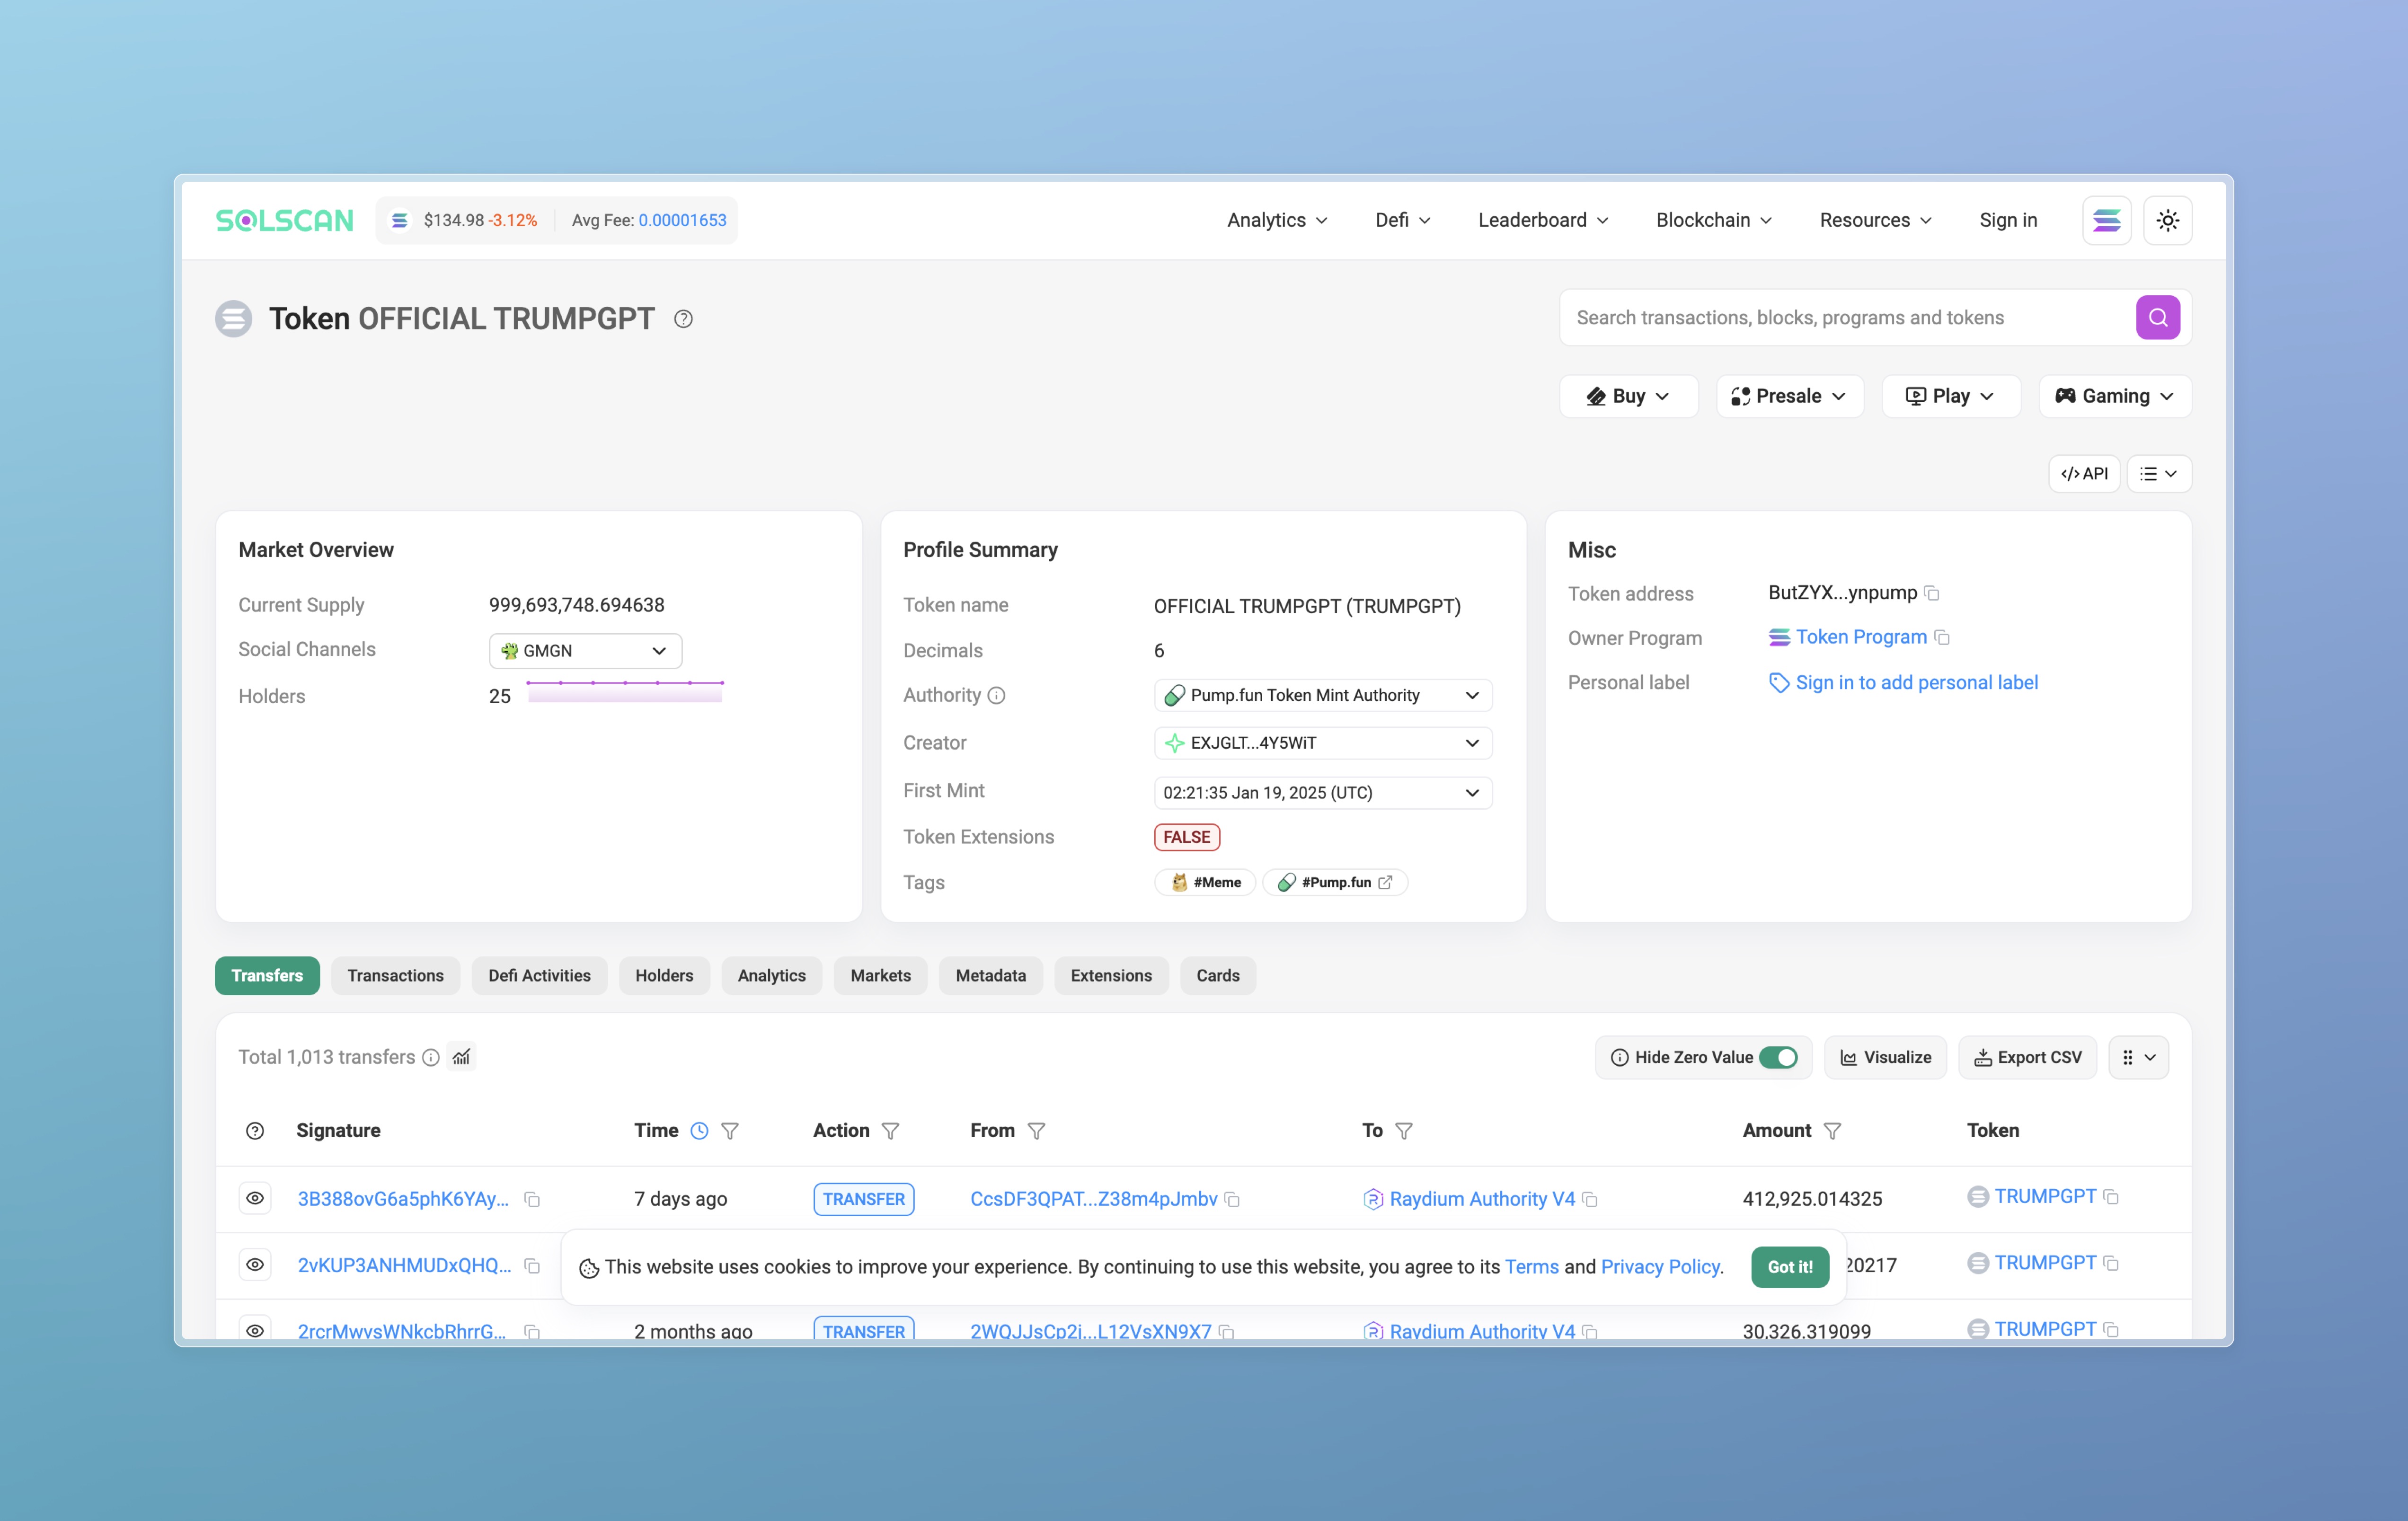Image resolution: width=2408 pixels, height=1521 pixels.
Task: Click the Export CSV button
Action: click(2027, 1057)
